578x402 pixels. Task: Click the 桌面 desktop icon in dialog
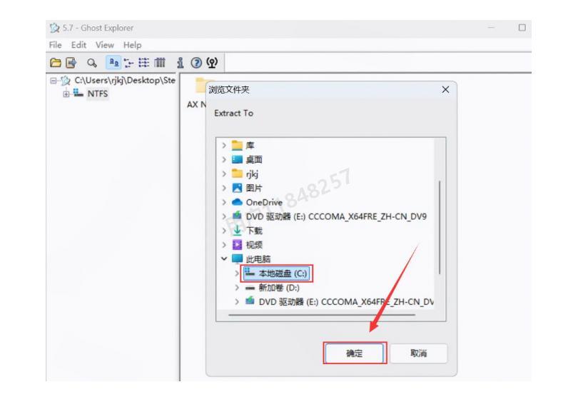point(237,159)
